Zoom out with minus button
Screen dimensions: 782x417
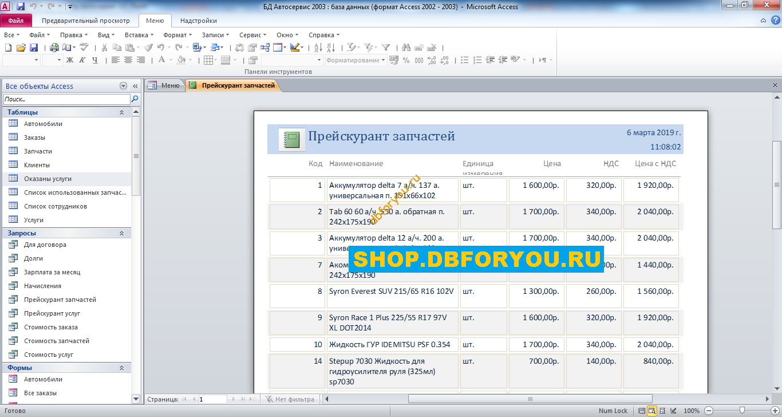pyautogui.click(x=709, y=411)
